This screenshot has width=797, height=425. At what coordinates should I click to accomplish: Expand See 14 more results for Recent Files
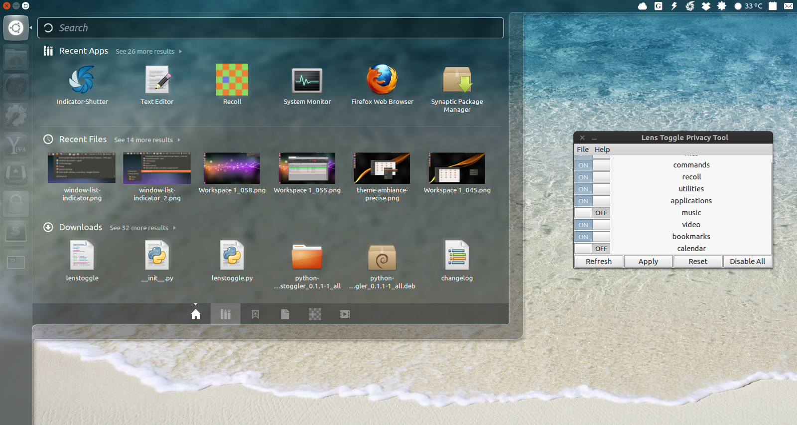coord(147,140)
